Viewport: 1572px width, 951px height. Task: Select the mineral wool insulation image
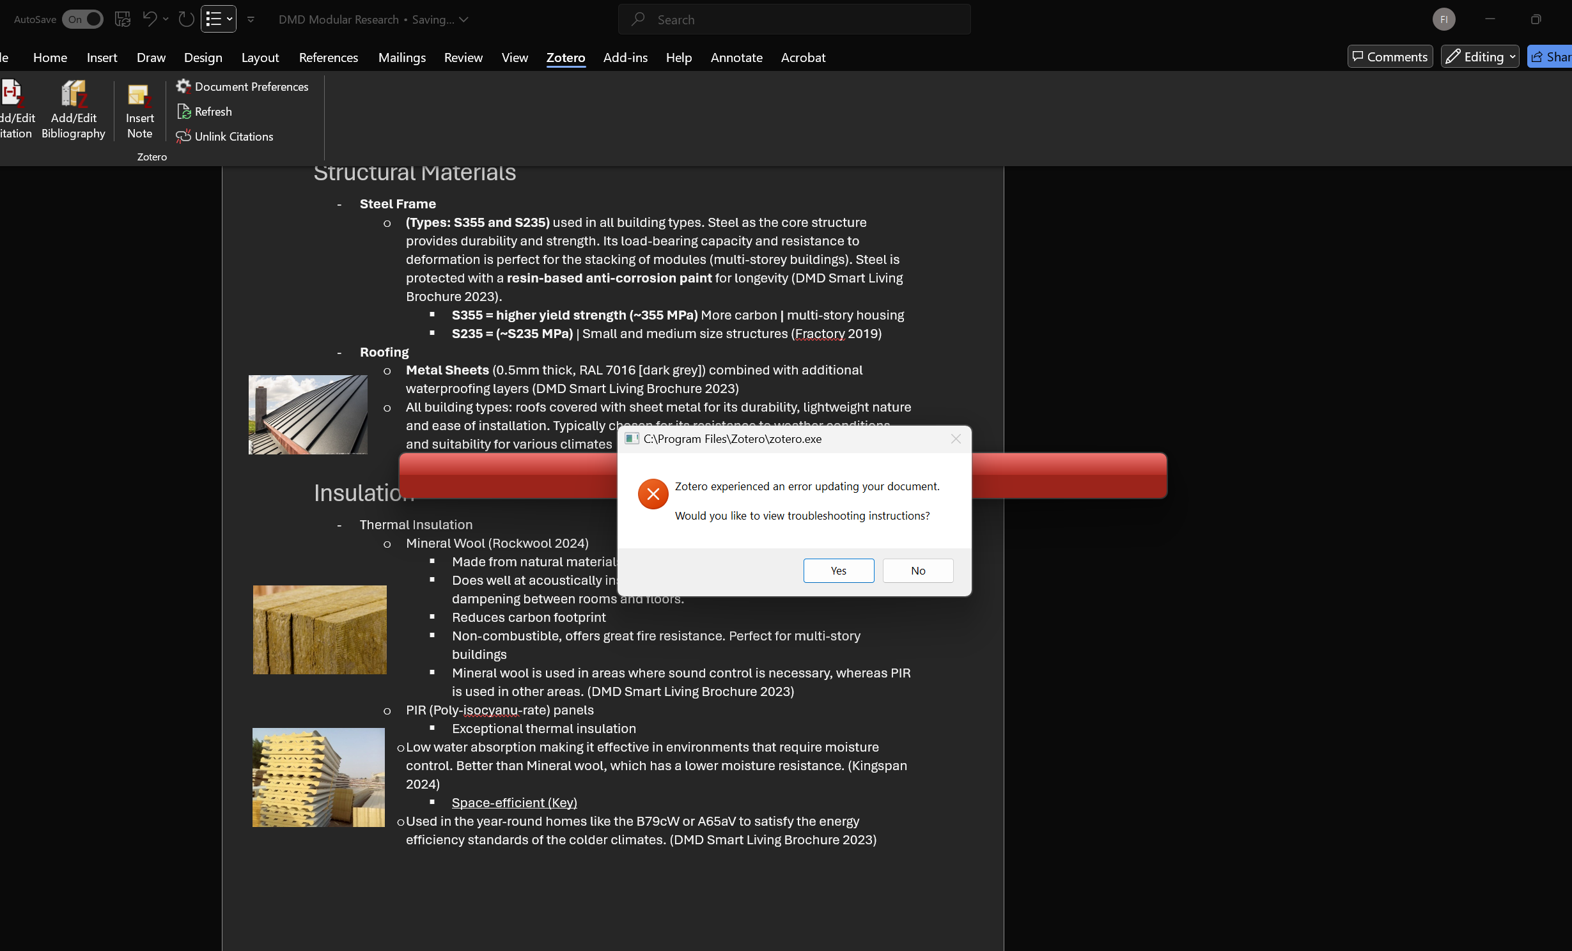[x=320, y=630]
